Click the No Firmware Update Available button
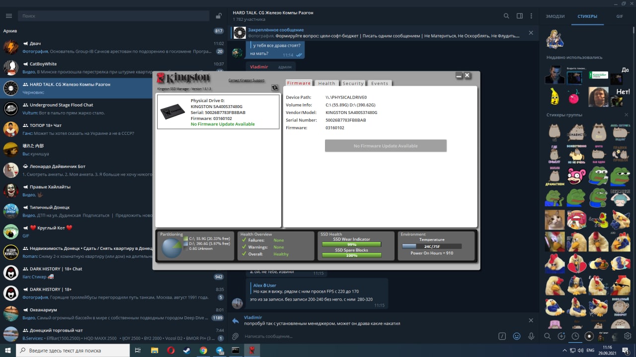636x357 pixels. coord(386,146)
